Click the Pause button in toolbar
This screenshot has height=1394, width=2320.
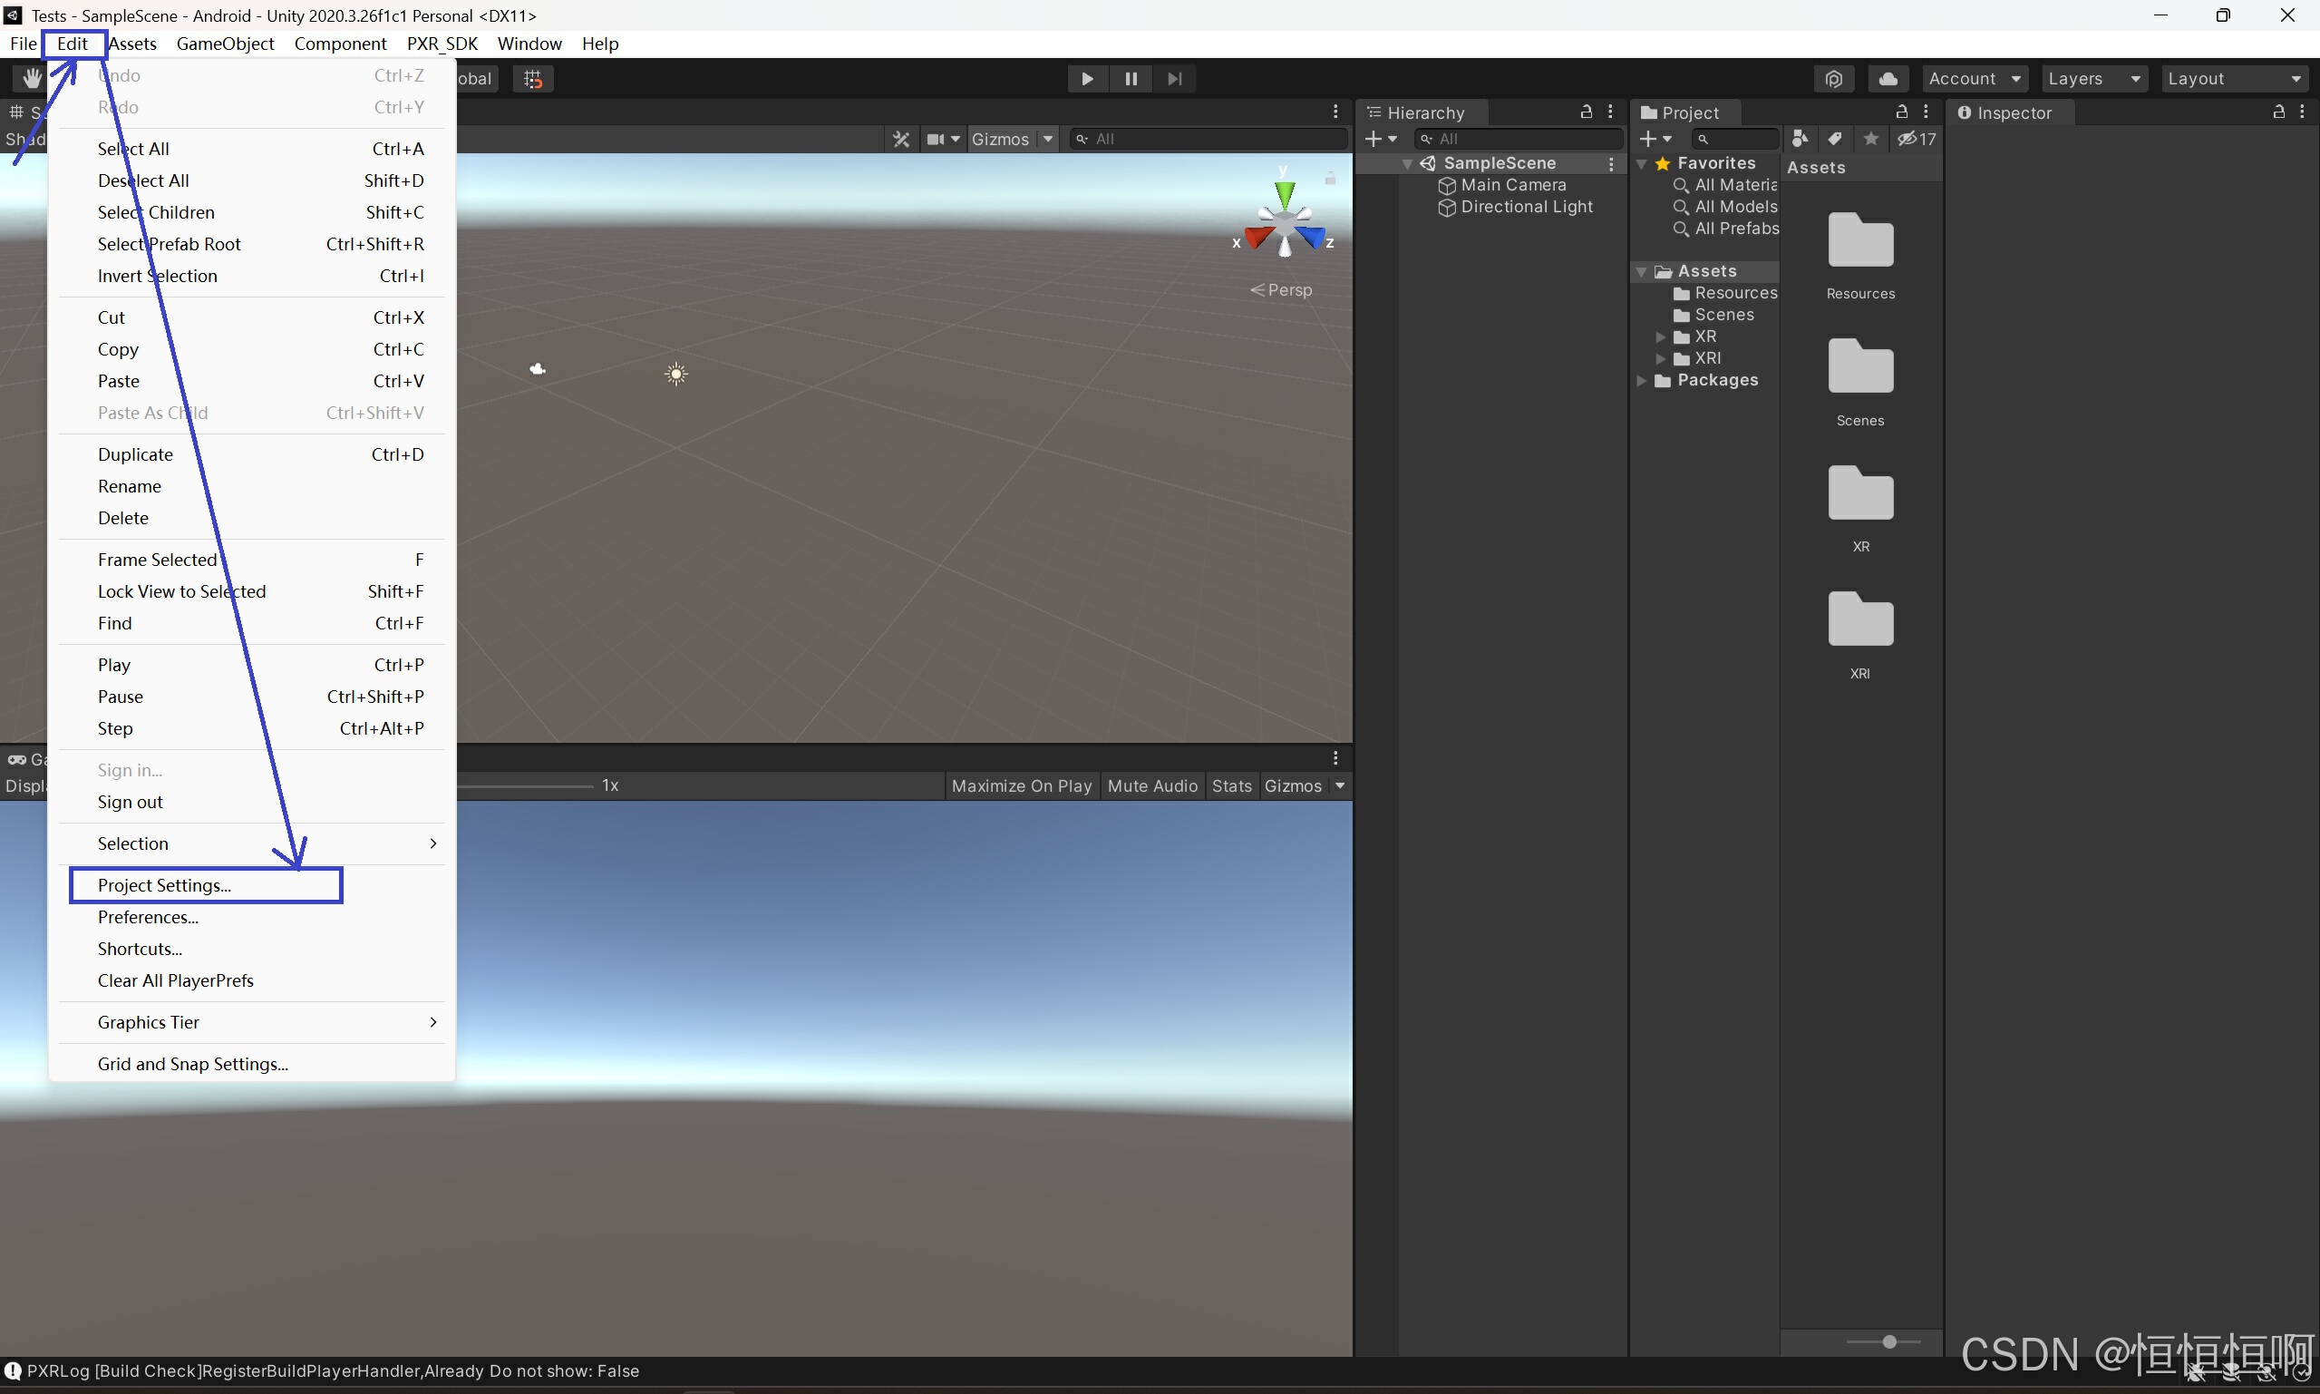point(1131,79)
